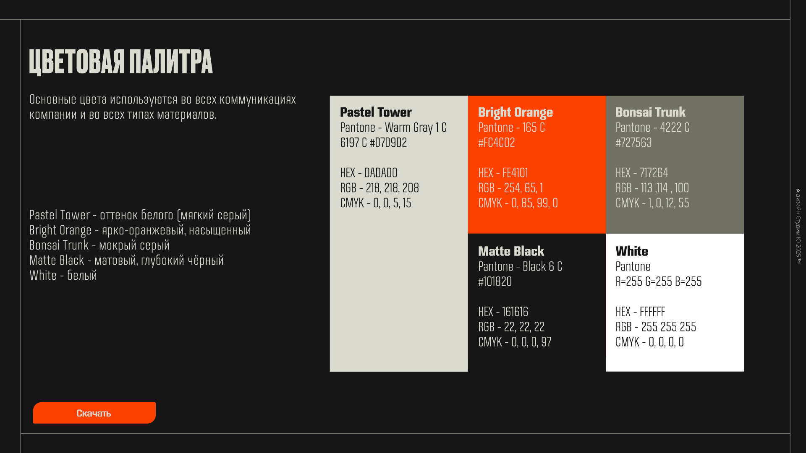The width and height of the screenshot is (806, 453).
Task: Click HEX - FE4101 in Bright Orange
Action: tap(503, 173)
